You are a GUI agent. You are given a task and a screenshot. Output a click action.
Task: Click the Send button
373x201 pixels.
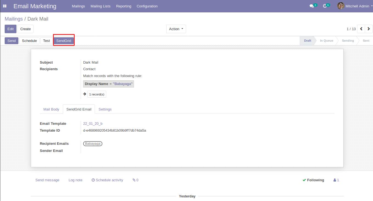(x=12, y=41)
